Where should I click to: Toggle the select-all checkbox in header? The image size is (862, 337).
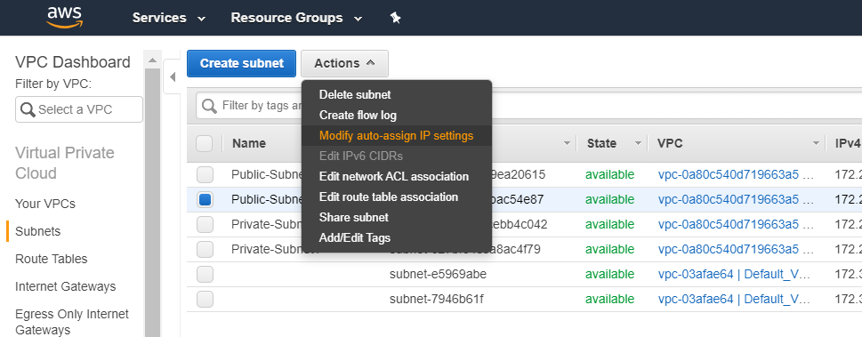pos(205,143)
